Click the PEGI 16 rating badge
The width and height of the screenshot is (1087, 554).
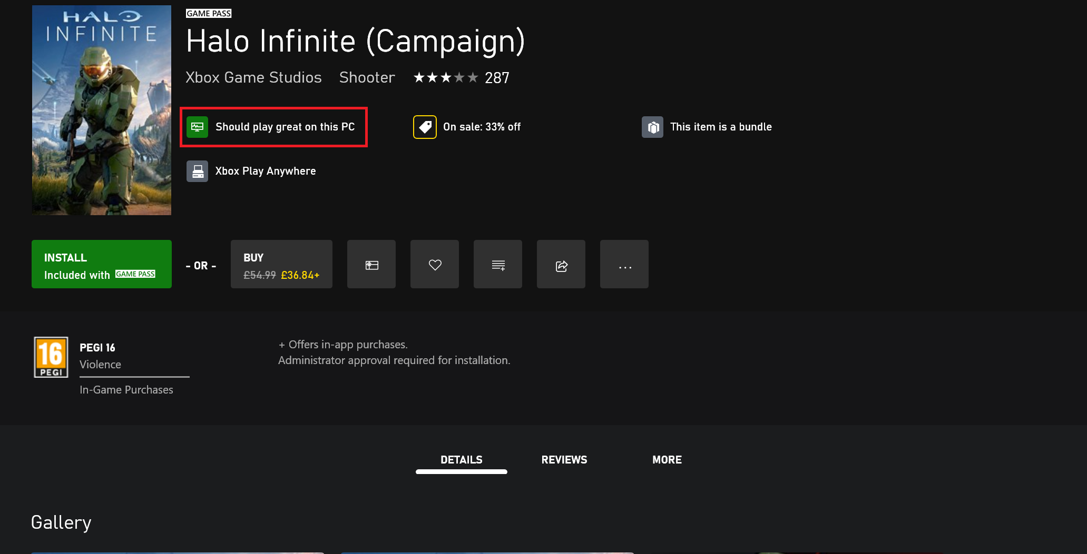[x=51, y=357]
